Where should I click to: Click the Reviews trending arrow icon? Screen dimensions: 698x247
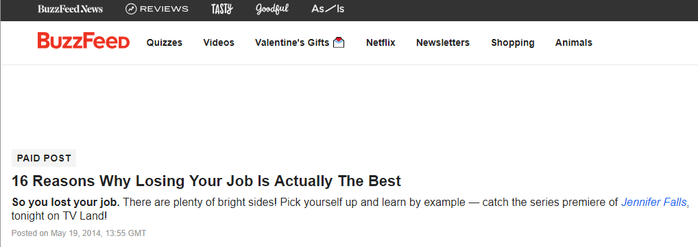point(131,9)
